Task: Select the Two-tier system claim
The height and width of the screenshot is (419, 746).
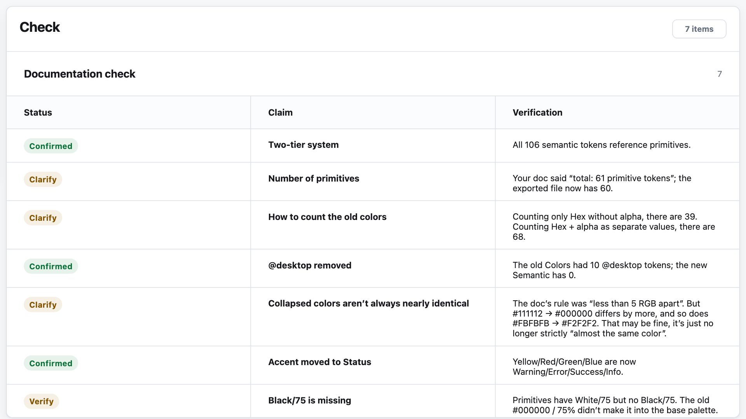Action: click(x=303, y=145)
